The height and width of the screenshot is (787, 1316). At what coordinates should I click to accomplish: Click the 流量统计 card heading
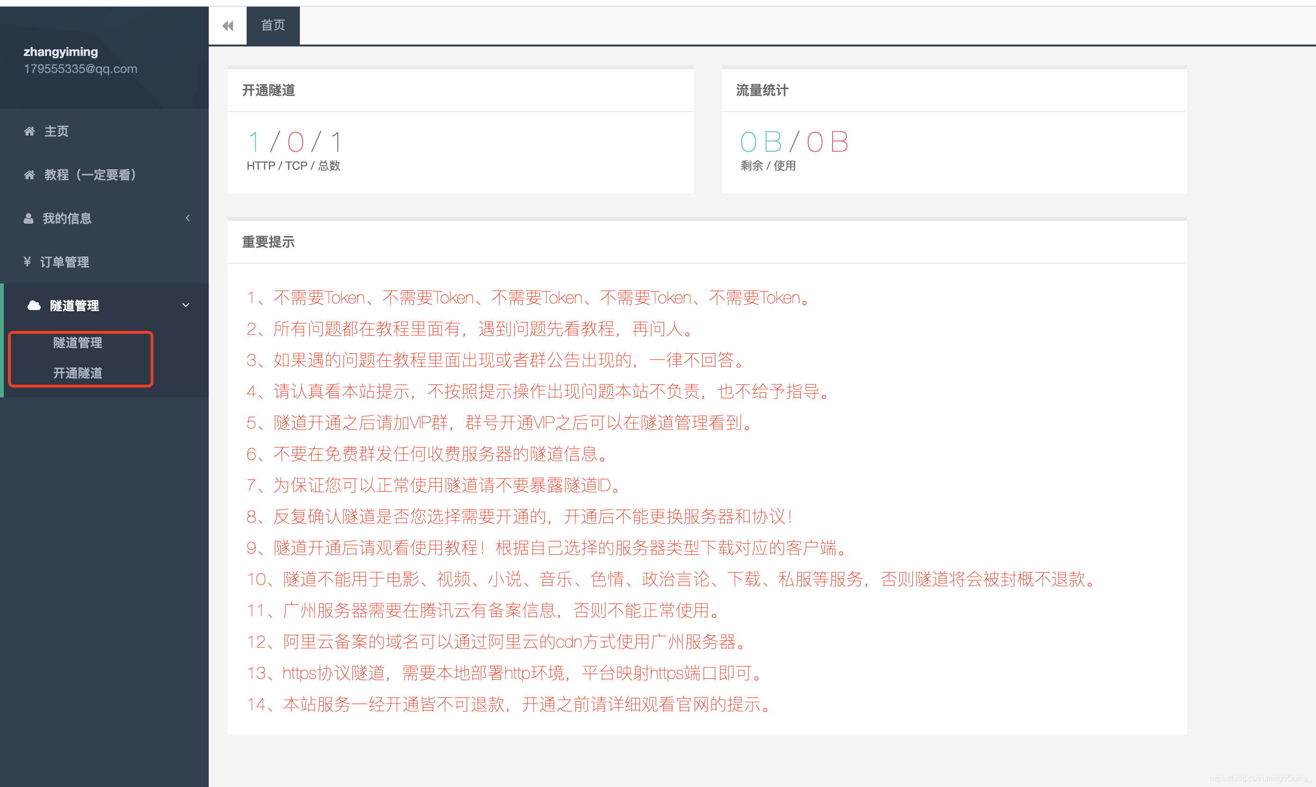tap(762, 90)
